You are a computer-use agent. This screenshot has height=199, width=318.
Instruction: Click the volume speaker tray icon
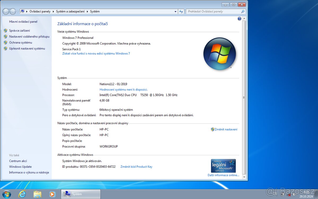294,194
